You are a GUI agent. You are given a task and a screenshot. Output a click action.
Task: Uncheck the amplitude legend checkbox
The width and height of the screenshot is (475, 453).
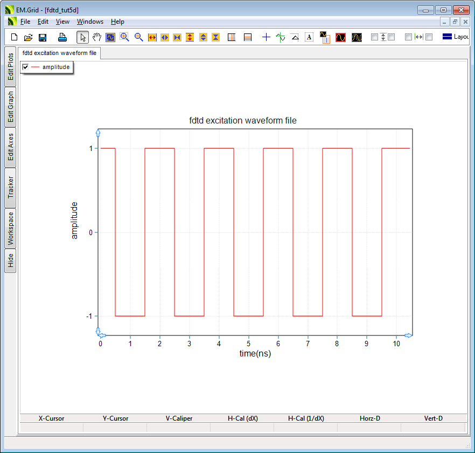(25, 67)
